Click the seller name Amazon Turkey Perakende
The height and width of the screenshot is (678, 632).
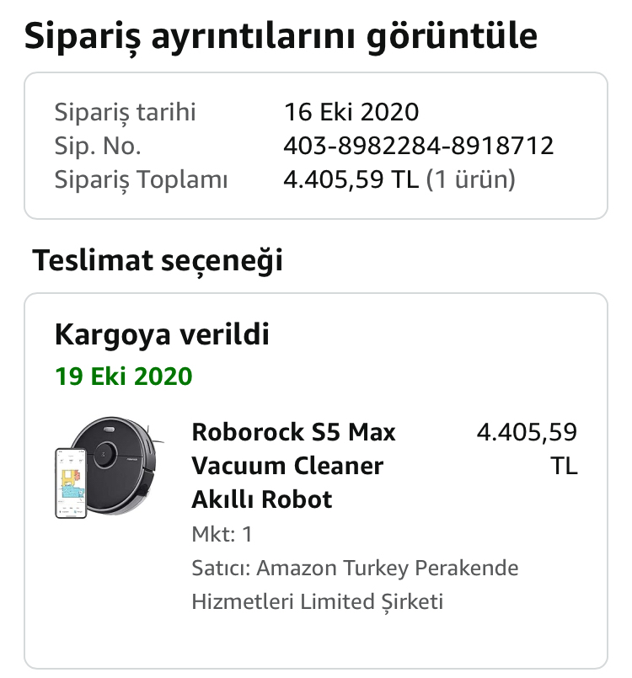[387, 569]
